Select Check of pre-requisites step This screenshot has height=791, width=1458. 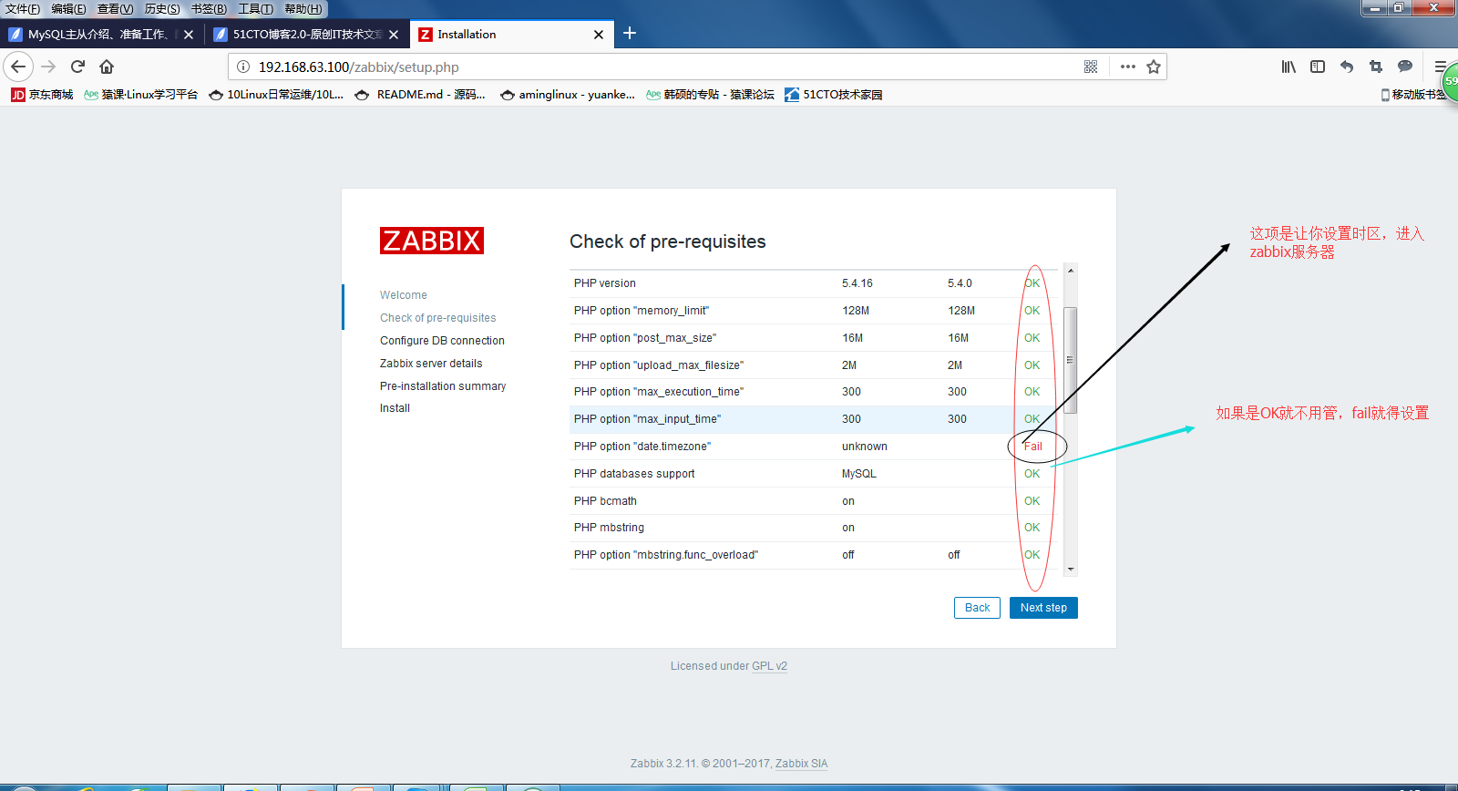pyautogui.click(x=438, y=318)
